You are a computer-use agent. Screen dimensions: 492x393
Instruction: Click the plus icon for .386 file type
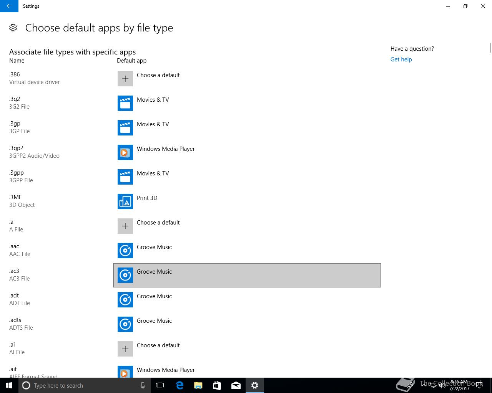click(x=125, y=79)
